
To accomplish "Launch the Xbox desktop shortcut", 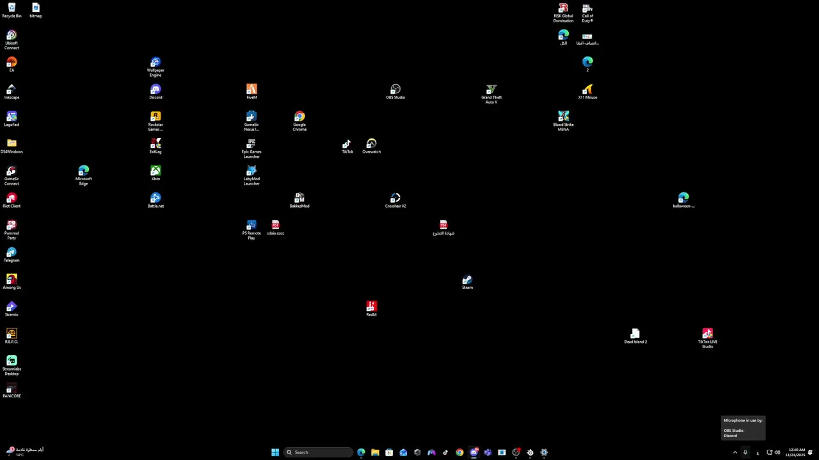I will coord(155,173).
